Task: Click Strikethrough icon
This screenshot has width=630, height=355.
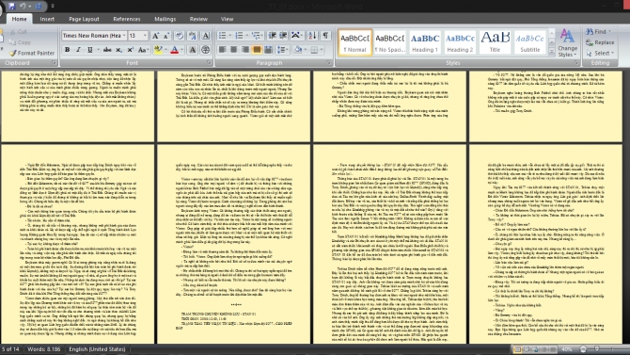Action: (107, 50)
